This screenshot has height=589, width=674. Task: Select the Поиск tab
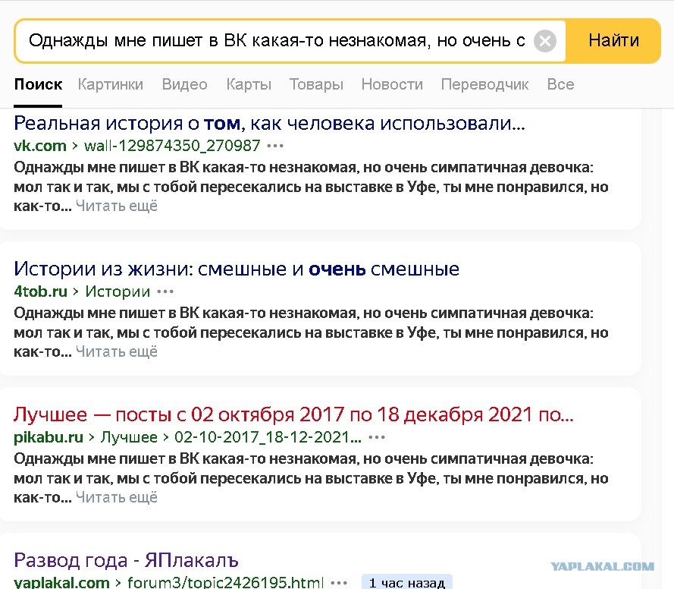pos(38,84)
